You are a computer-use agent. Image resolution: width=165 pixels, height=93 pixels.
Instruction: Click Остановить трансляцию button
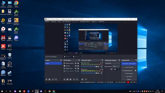click(x=129, y=64)
